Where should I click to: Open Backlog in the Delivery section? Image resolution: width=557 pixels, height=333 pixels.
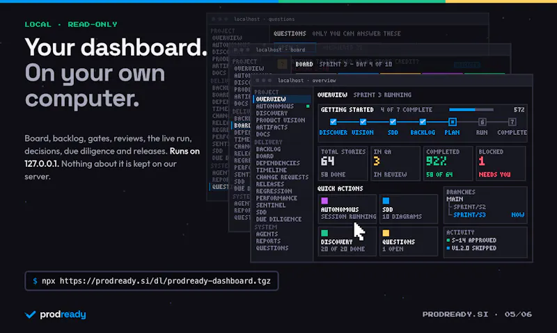pos(268,149)
